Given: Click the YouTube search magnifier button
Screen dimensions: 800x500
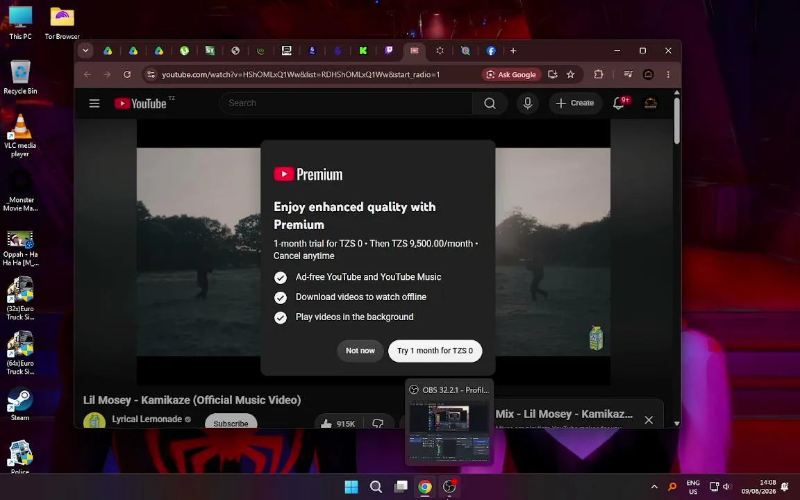Looking at the screenshot, I should point(490,103).
